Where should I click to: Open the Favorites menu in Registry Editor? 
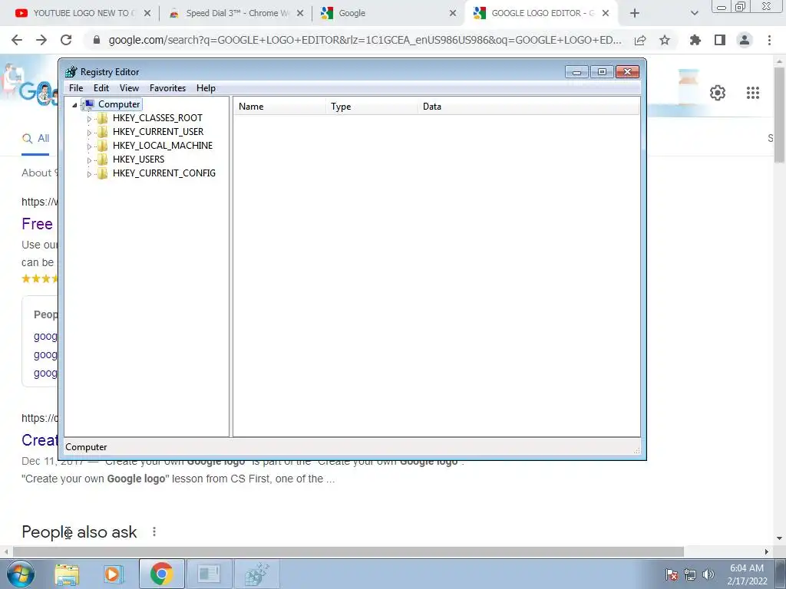point(167,88)
